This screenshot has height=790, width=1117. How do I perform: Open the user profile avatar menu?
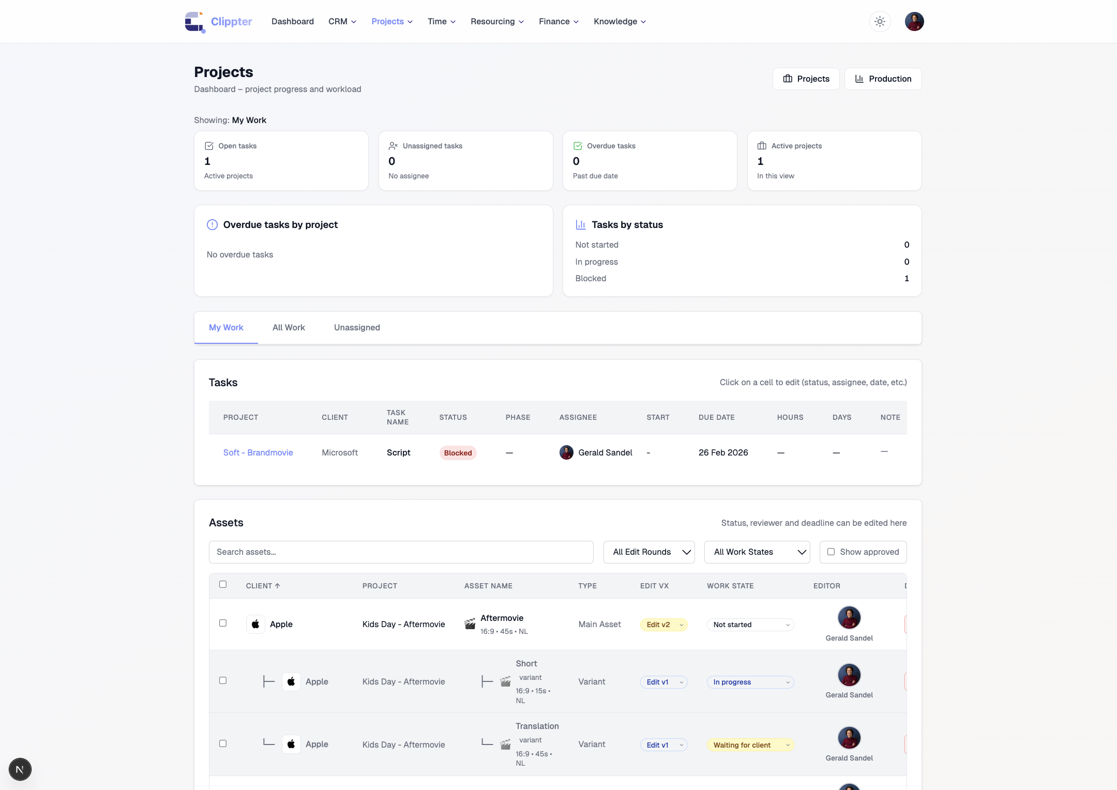(x=914, y=22)
